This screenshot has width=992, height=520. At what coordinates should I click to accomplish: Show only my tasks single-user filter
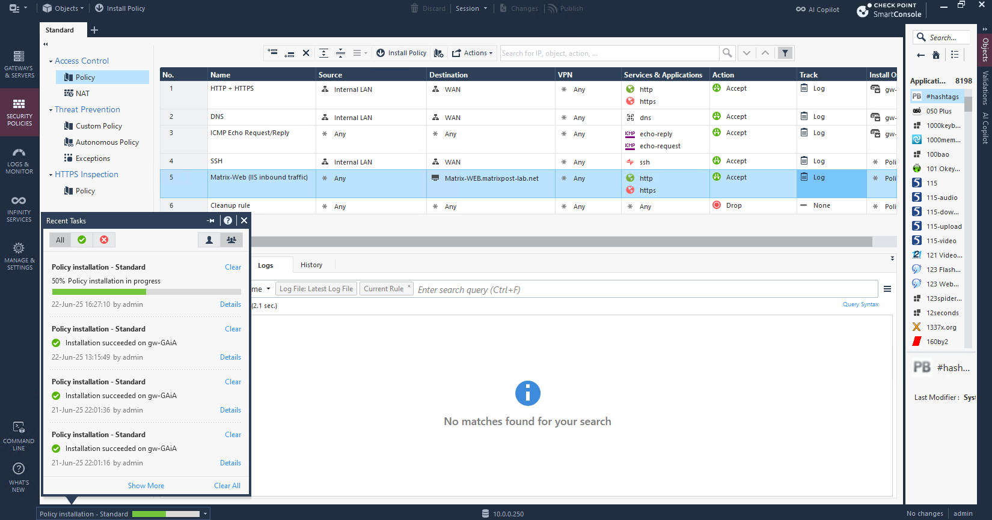point(209,240)
